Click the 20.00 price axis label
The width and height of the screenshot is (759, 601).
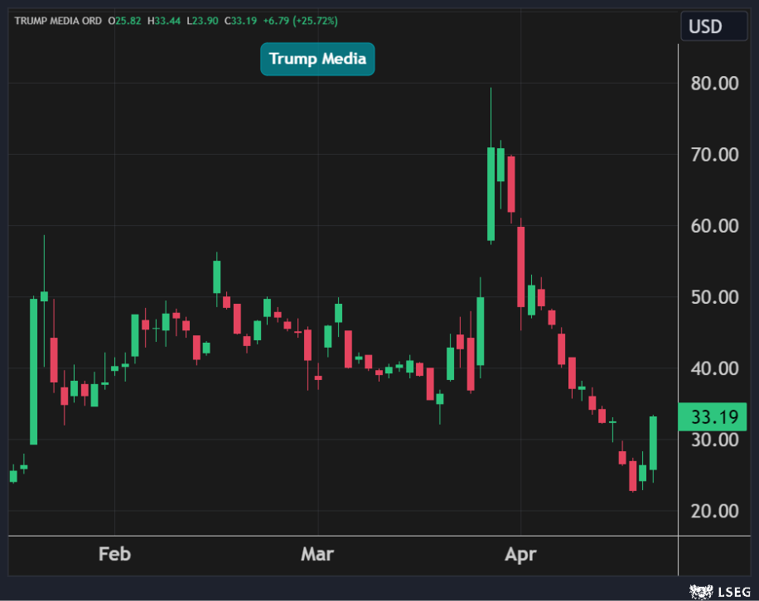click(x=714, y=511)
